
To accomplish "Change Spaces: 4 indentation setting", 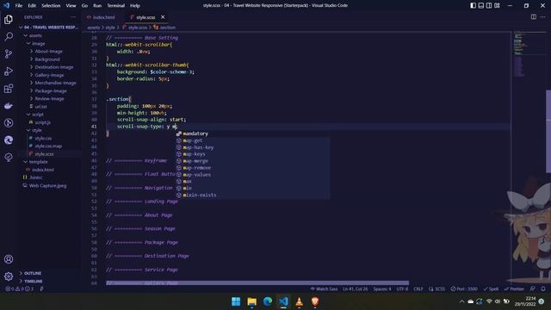I will (x=382, y=289).
